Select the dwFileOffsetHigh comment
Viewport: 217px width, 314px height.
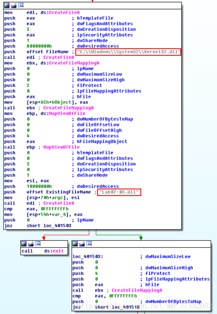99,130
